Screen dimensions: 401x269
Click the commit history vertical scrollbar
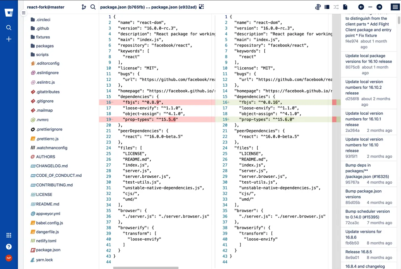pos(399,20)
